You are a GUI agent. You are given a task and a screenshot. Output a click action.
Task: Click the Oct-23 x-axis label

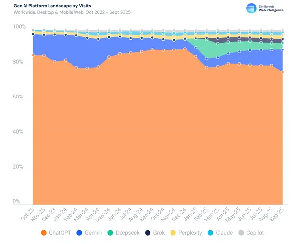click(28, 212)
